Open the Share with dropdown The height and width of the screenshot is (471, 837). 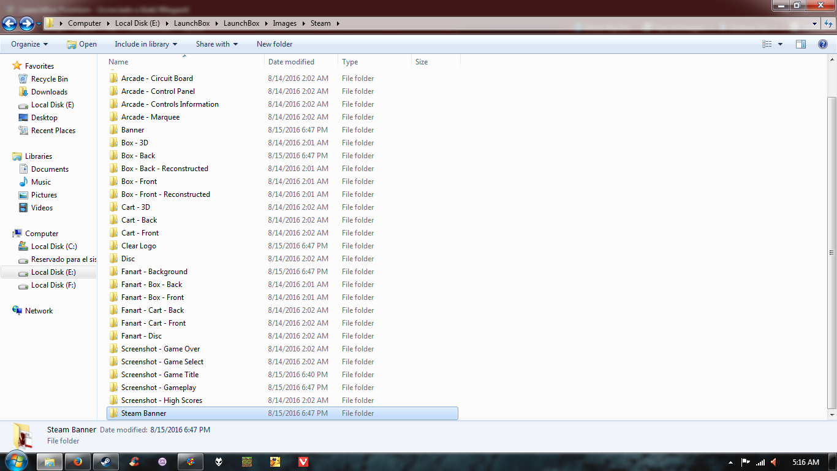pyautogui.click(x=217, y=44)
